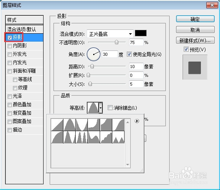The width and height of the screenshot is (220, 190).
Task: Click the opacity value field showing 75
Action: tap(136, 42)
